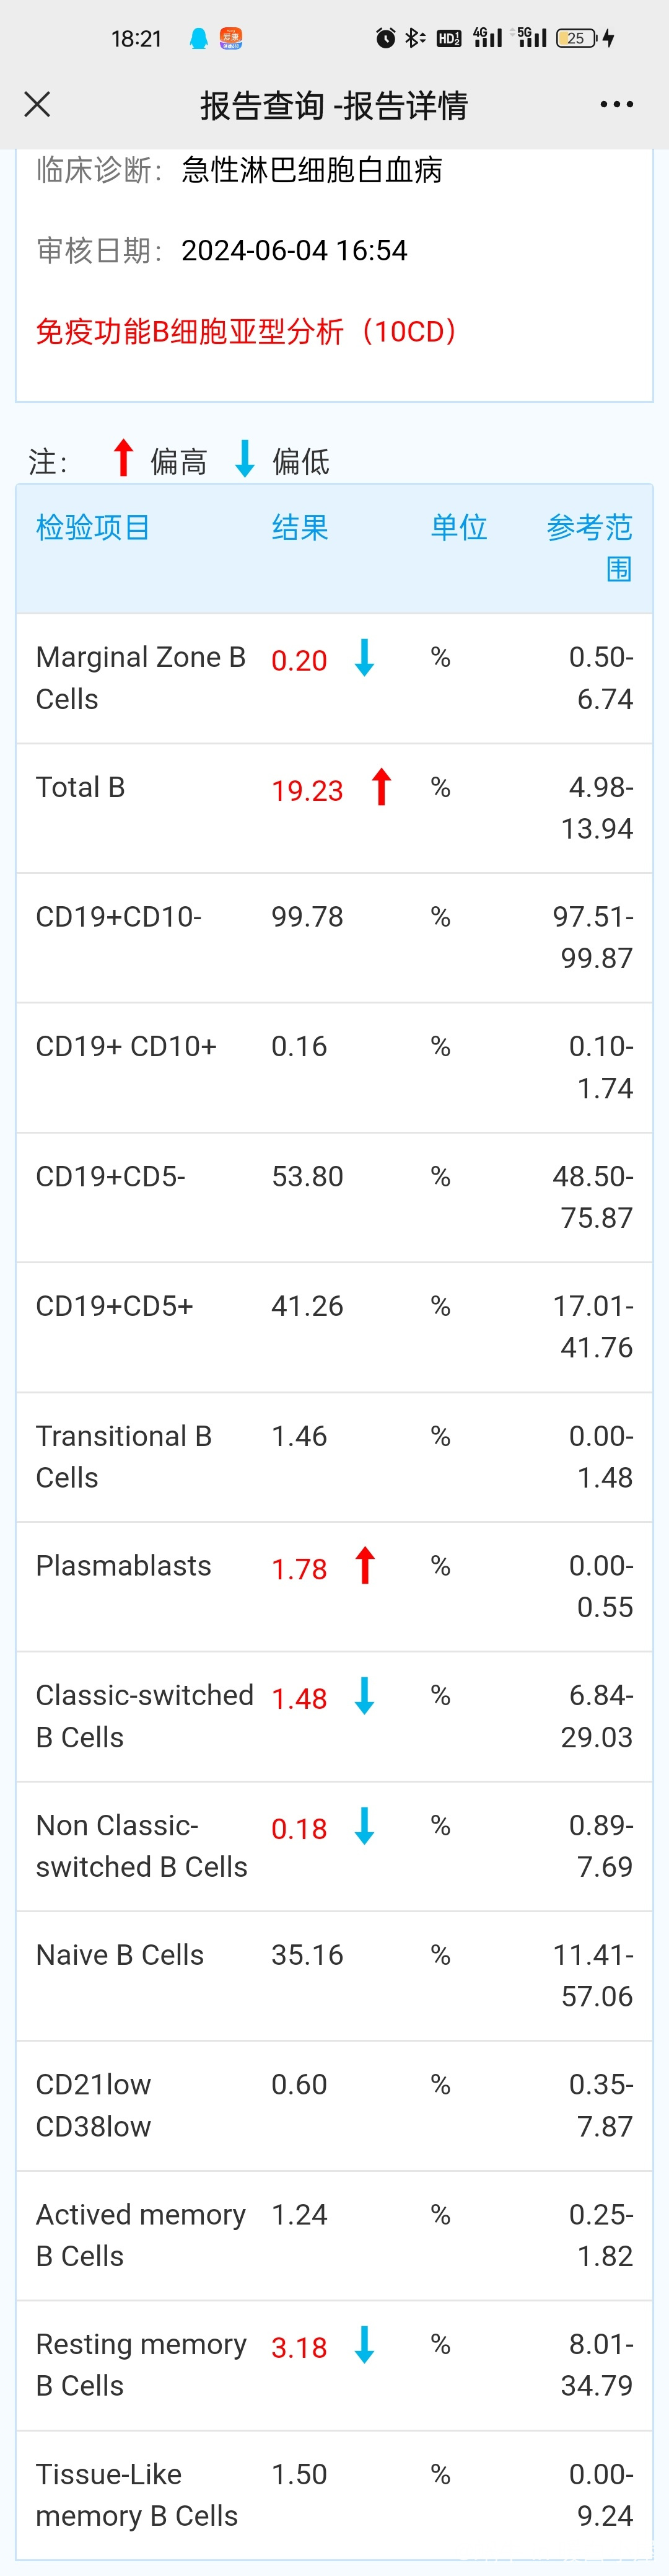Tap the blue down arrow beside Marginal Zone B

click(365, 657)
